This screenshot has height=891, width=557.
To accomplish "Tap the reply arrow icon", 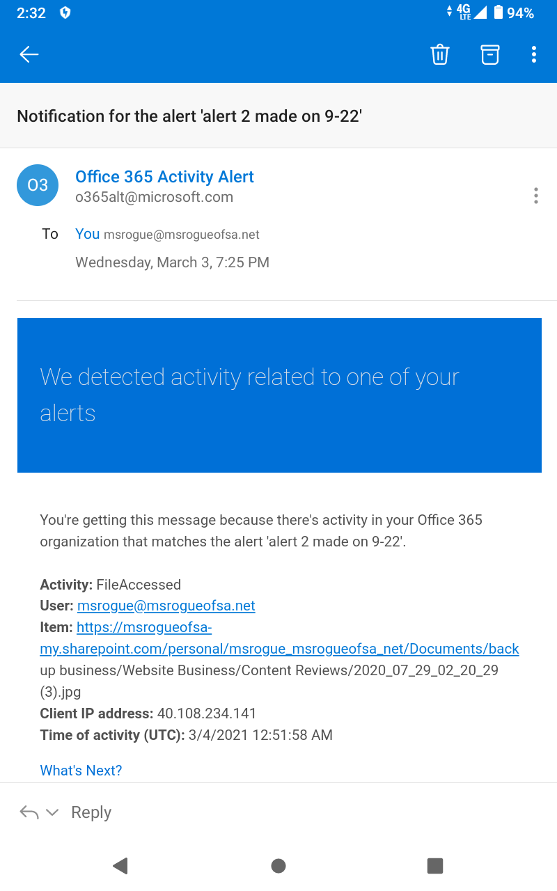I will 29,812.
